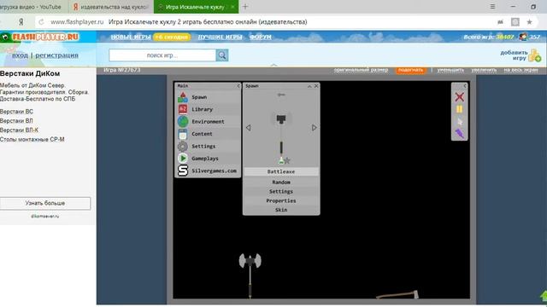Click the yellow pause tool
The image size is (547, 307).
click(460, 109)
